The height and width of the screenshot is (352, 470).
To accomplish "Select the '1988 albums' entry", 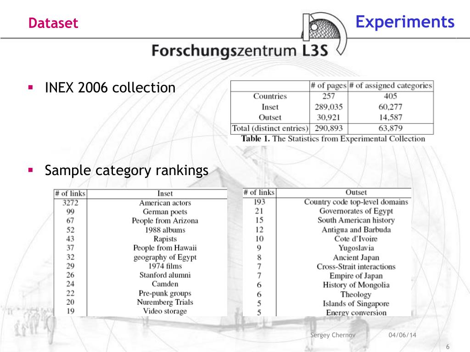I will pyautogui.click(x=165, y=230).
